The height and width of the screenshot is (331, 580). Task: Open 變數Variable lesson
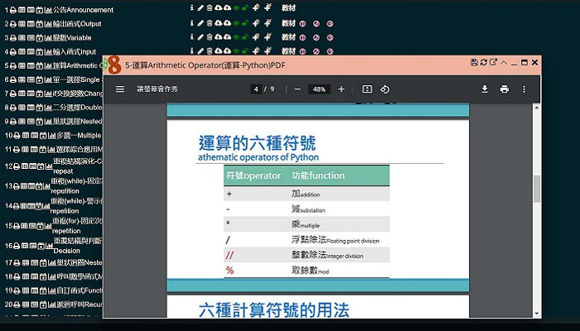(x=72, y=38)
